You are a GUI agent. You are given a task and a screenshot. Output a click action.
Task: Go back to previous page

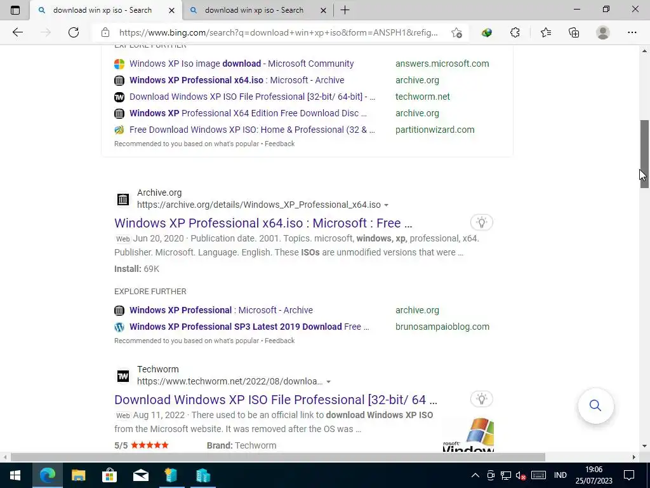click(x=17, y=32)
